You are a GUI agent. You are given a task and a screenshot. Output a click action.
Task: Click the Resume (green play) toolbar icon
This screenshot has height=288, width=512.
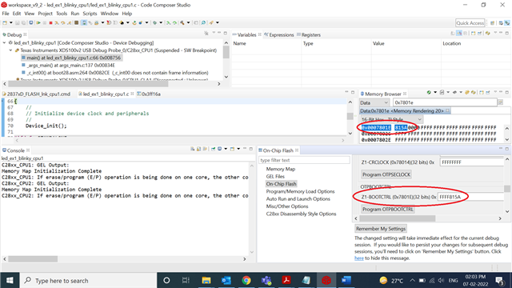pos(38,23)
